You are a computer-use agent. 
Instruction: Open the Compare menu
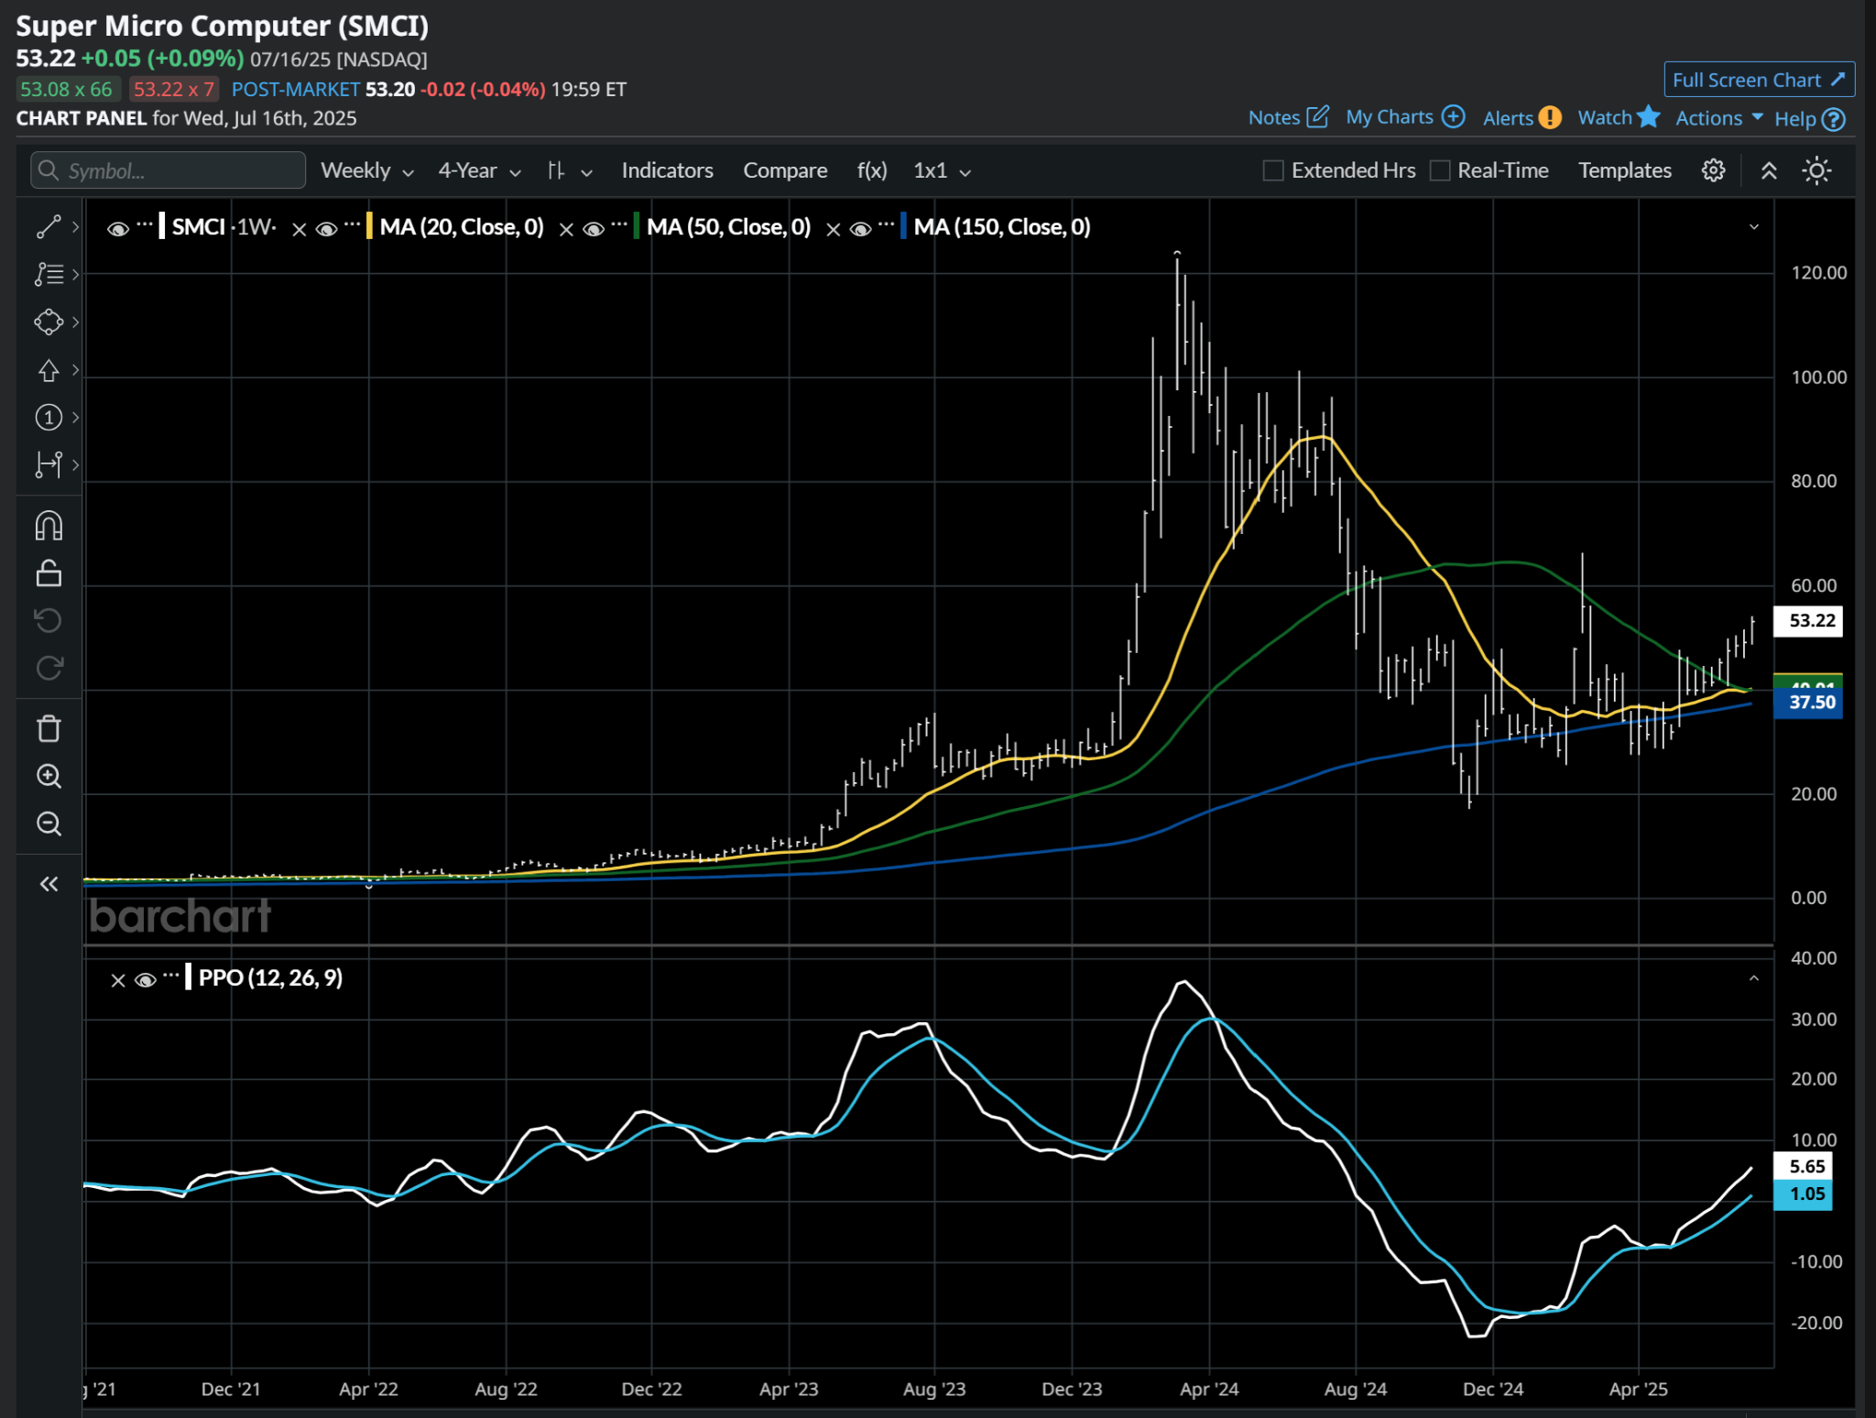[785, 170]
